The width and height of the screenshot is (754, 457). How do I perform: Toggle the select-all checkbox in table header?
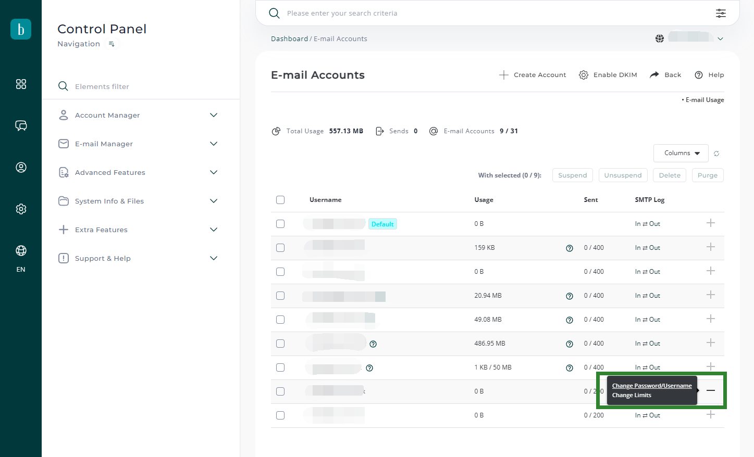[280, 200]
